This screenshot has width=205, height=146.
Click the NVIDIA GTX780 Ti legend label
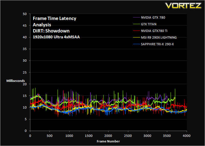tap(154, 31)
